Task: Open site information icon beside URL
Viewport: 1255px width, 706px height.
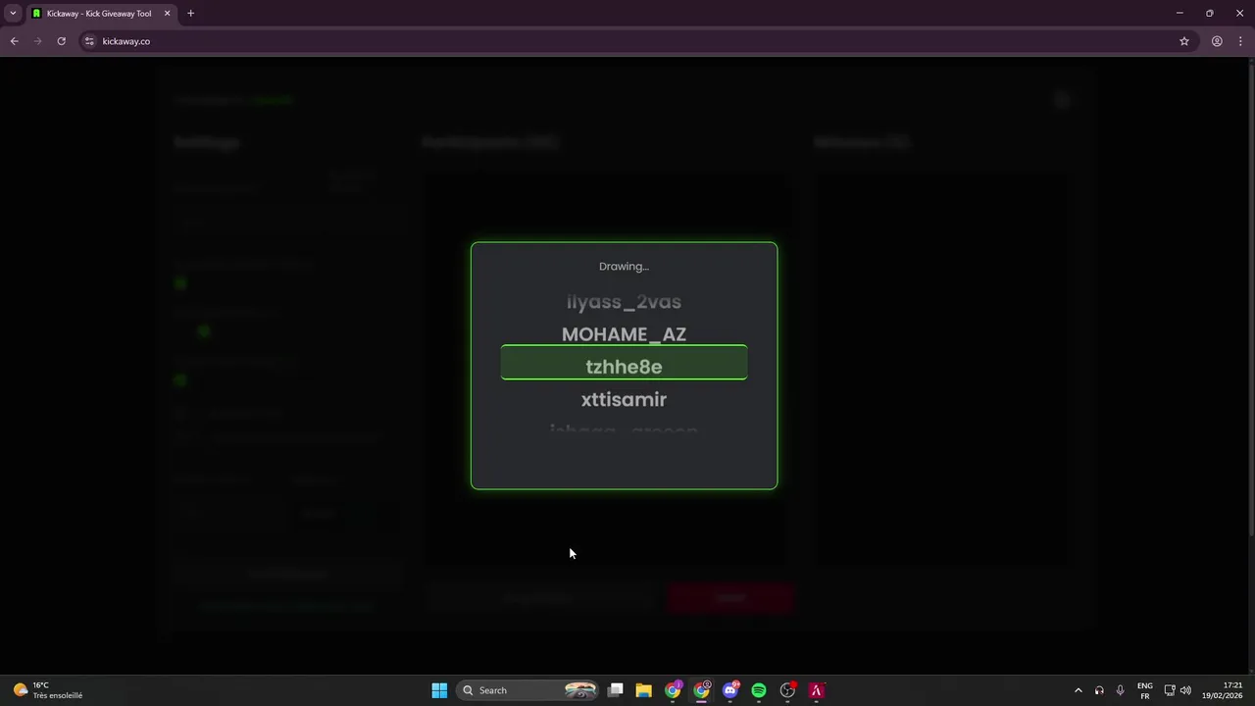Action: pos(89,41)
